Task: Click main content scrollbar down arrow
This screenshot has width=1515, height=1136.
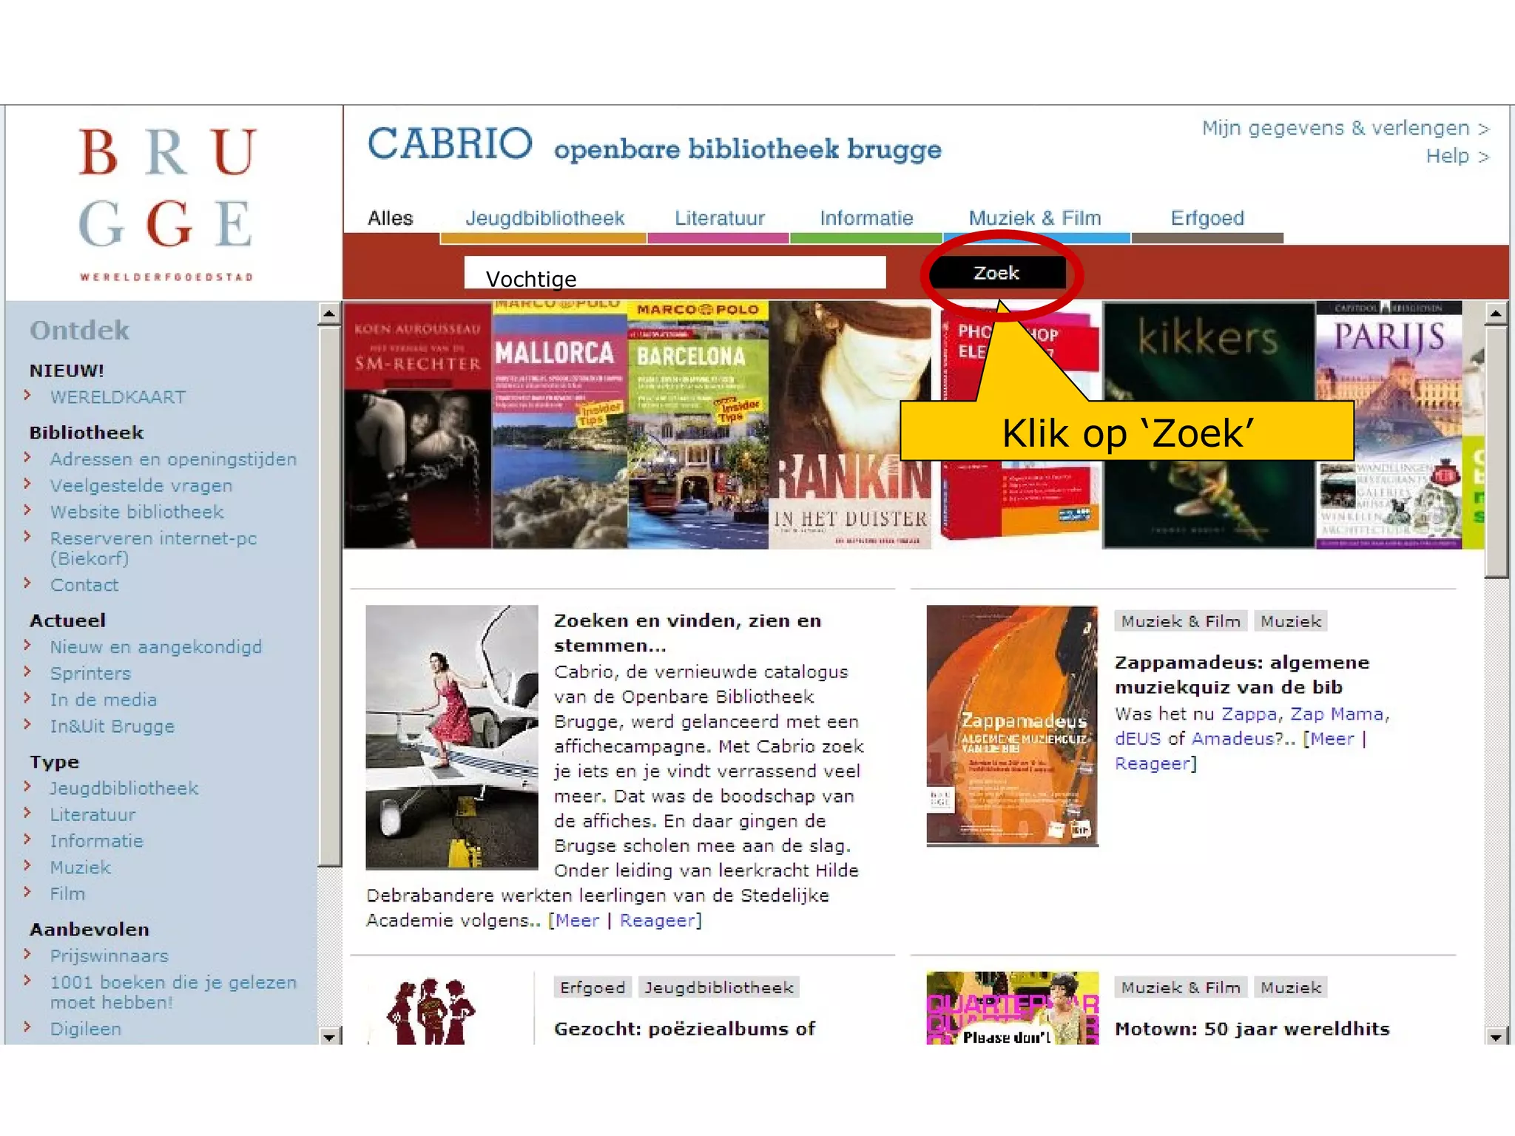Action: [1496, 1037]
